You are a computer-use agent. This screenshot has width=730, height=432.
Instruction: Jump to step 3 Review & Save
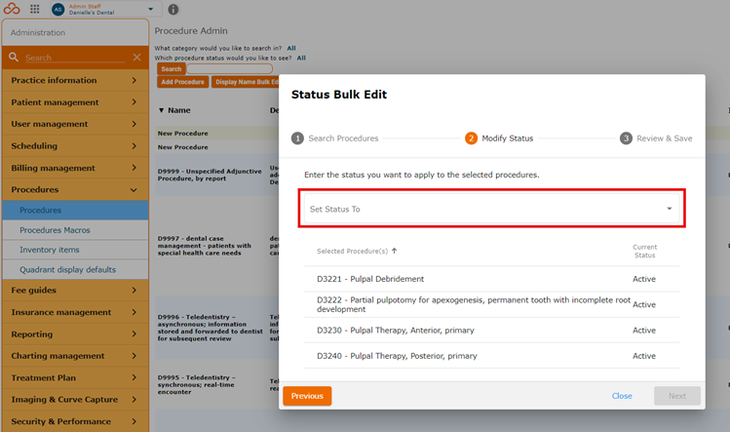[656, 138]
